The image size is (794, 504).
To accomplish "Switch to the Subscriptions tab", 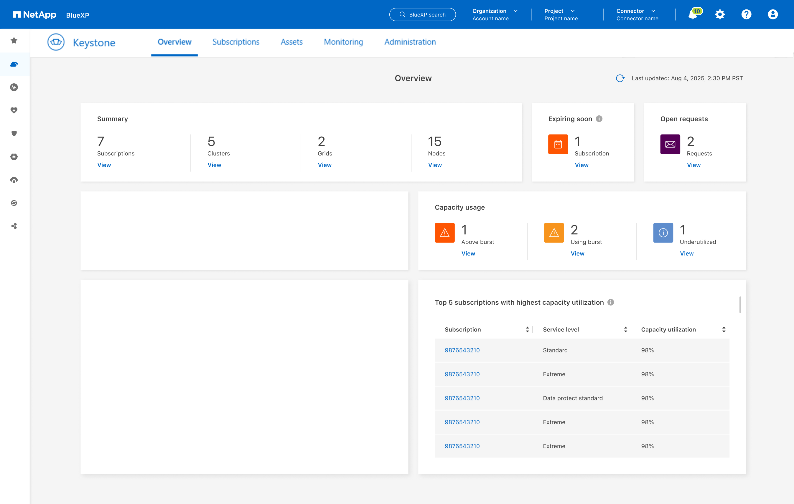I will tap(236, 42).
